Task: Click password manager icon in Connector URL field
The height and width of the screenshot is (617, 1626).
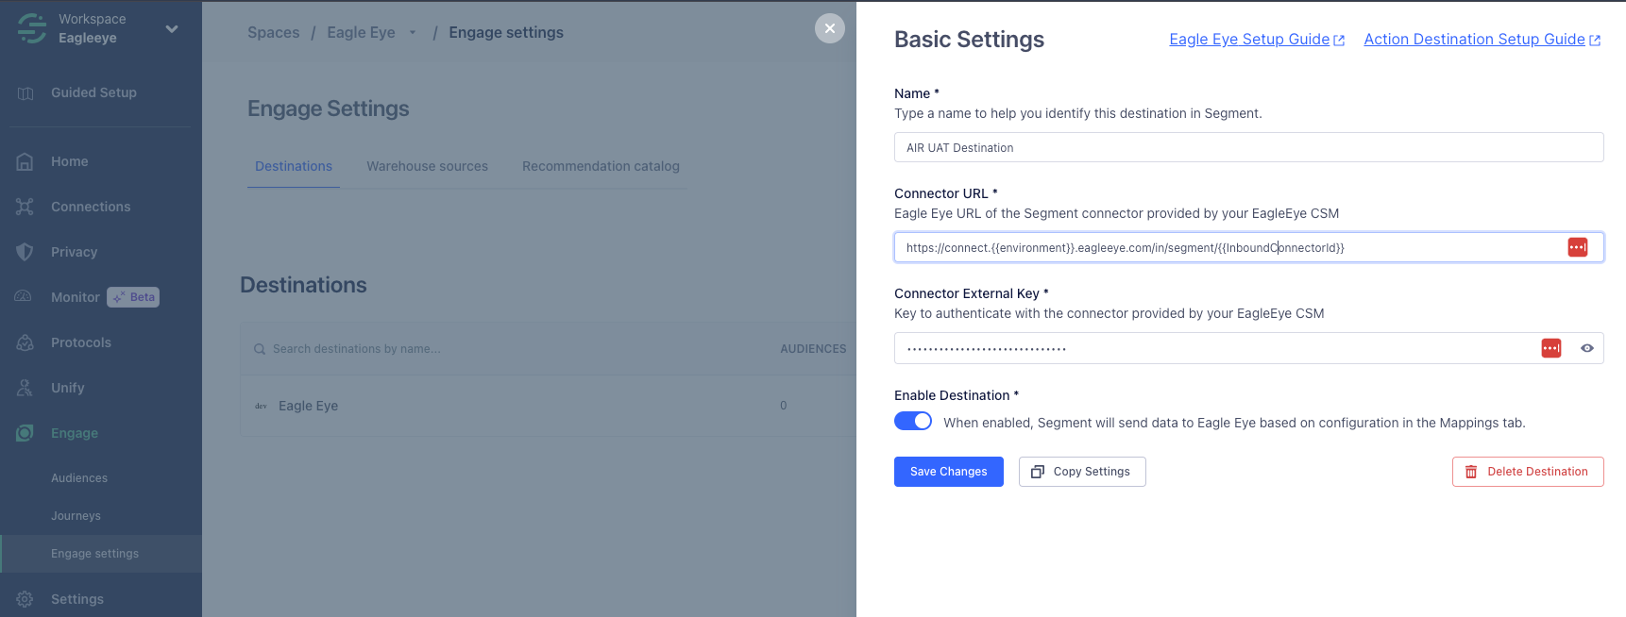Action: (1578, 247)
